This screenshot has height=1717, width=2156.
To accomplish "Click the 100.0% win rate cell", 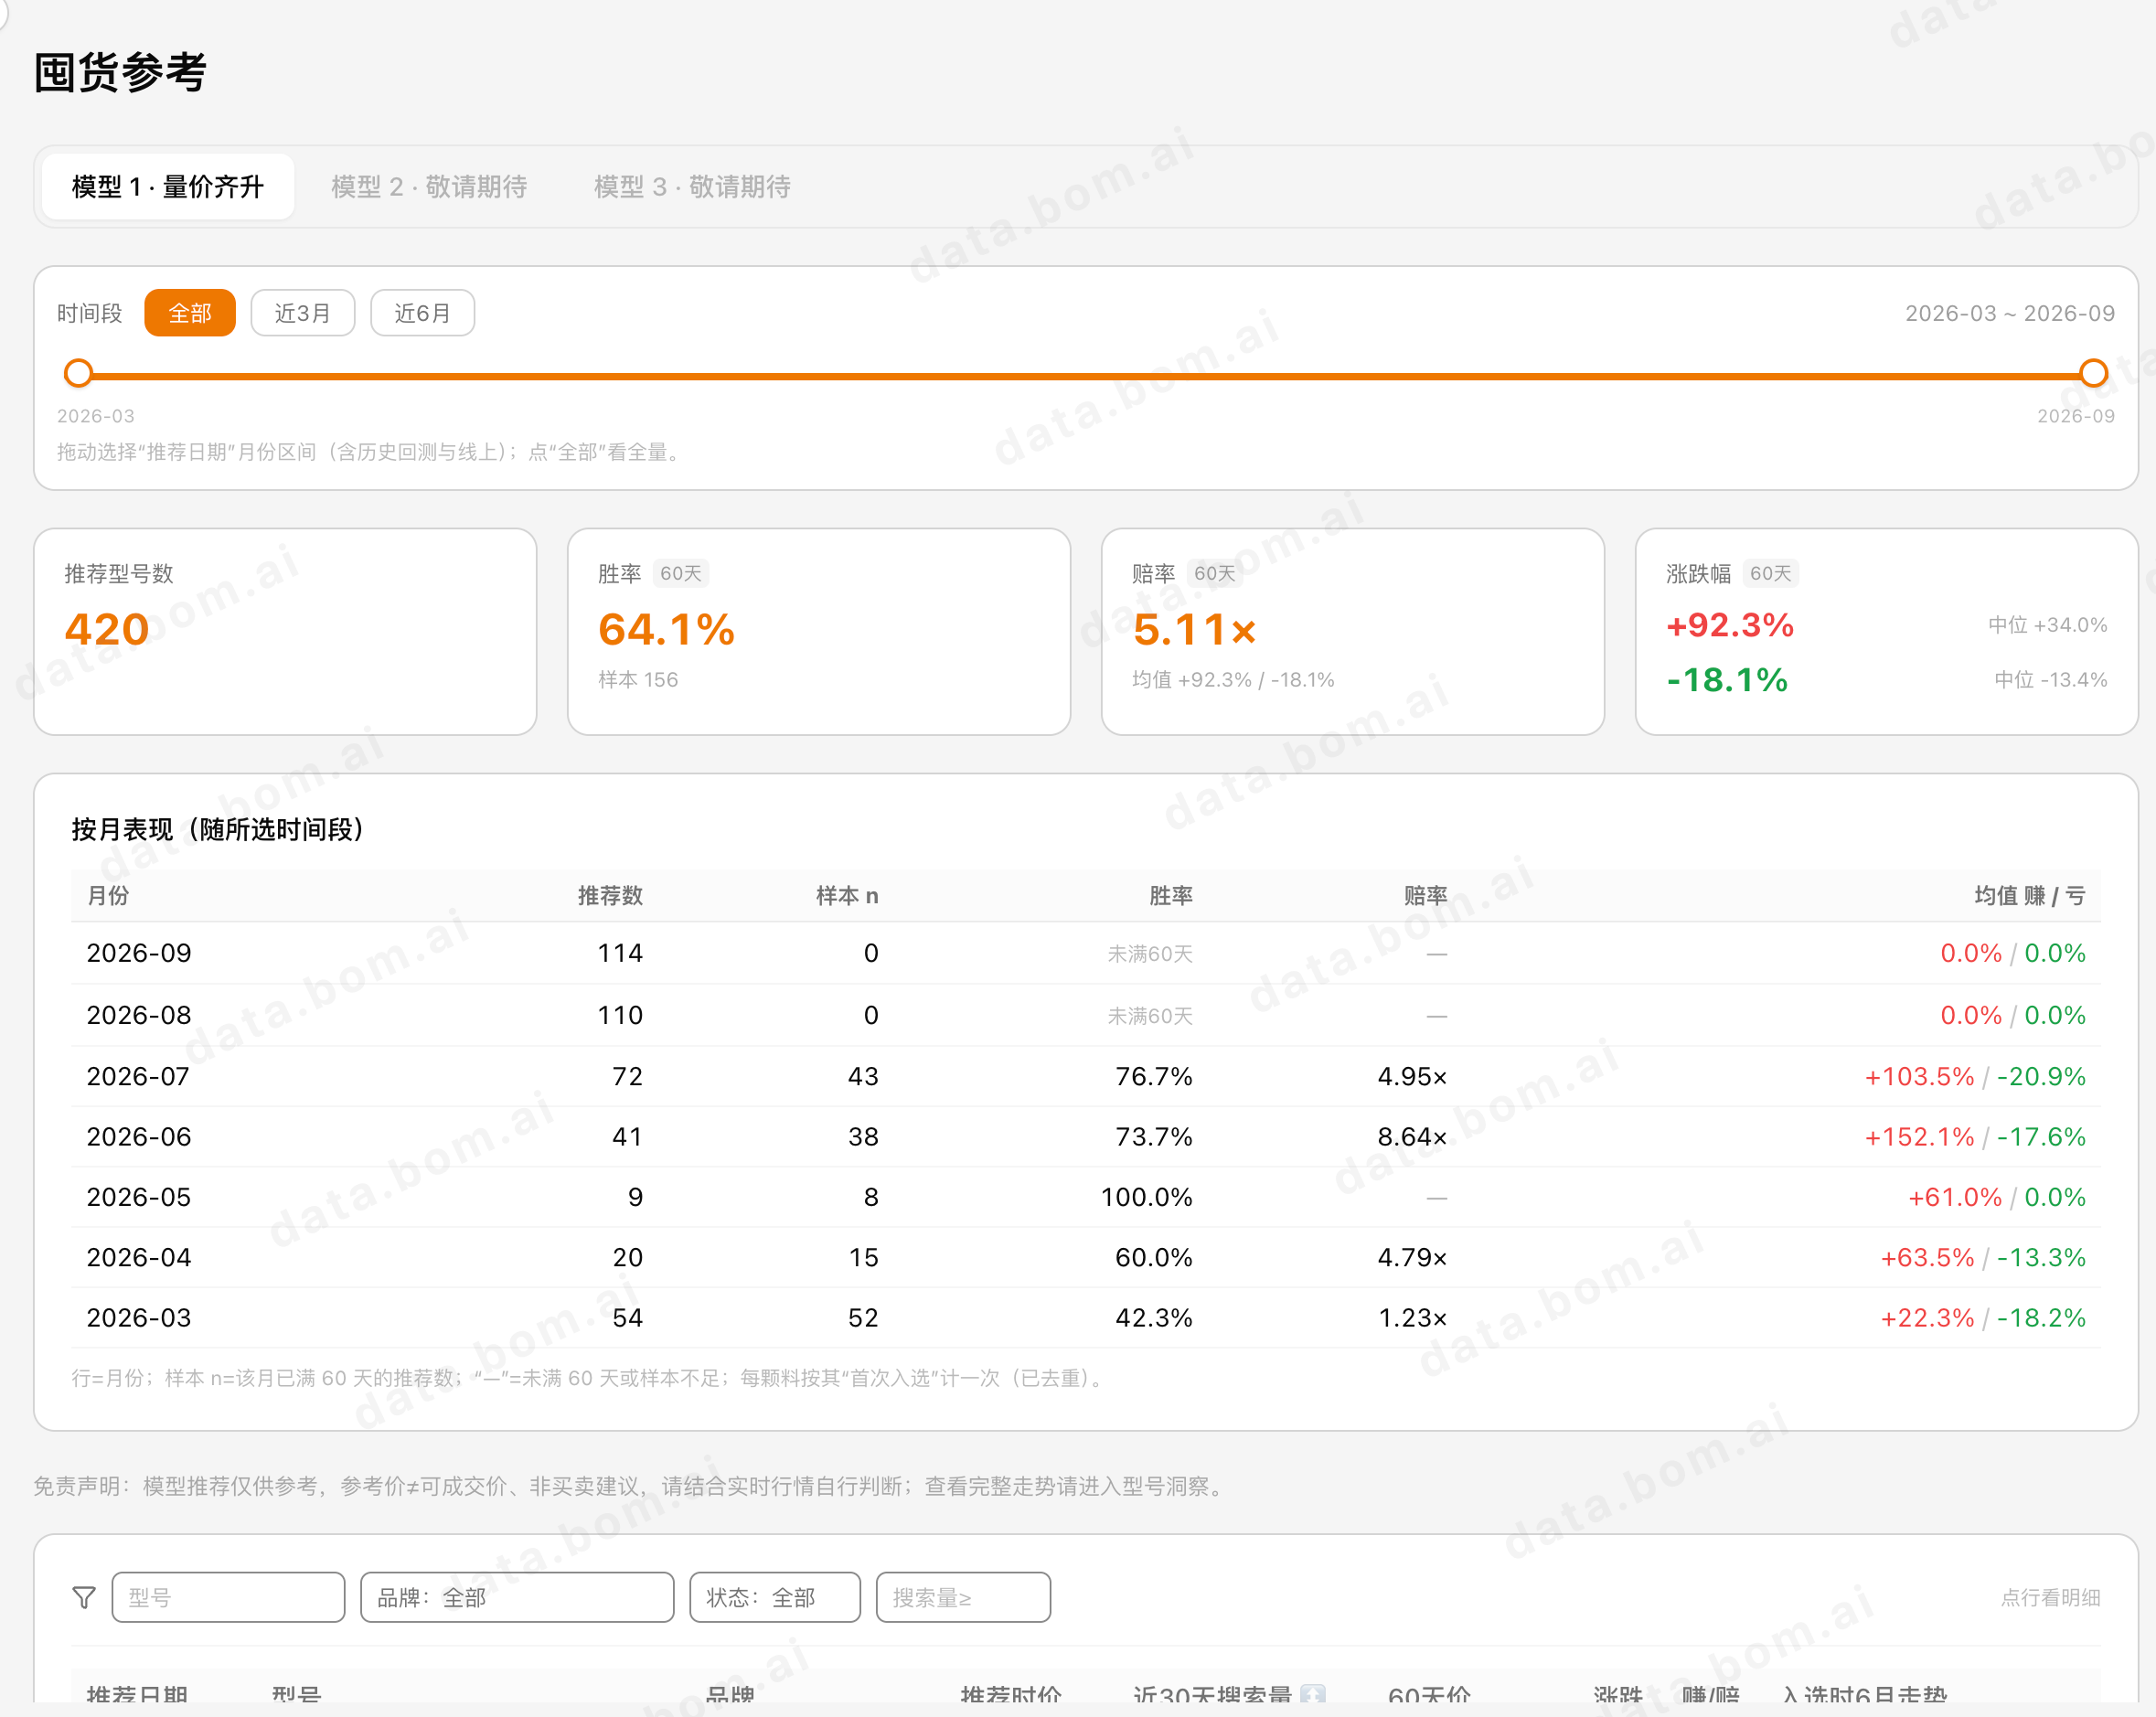I will (1147, 1197).
